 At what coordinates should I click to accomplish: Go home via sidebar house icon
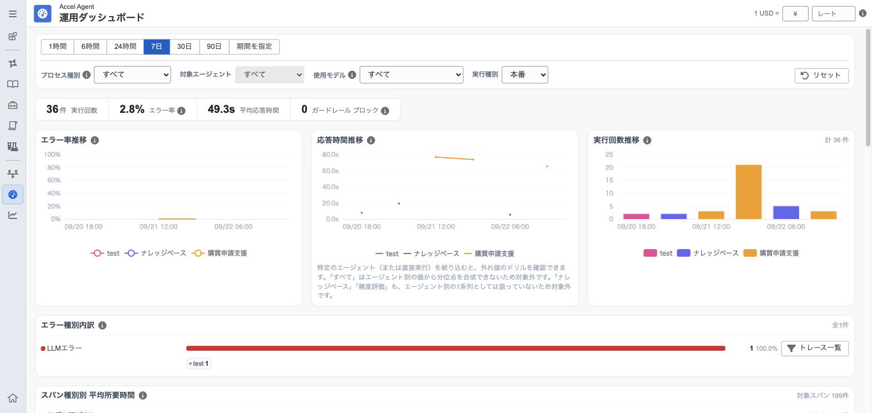pyautogui.click(x=13, y=398)
